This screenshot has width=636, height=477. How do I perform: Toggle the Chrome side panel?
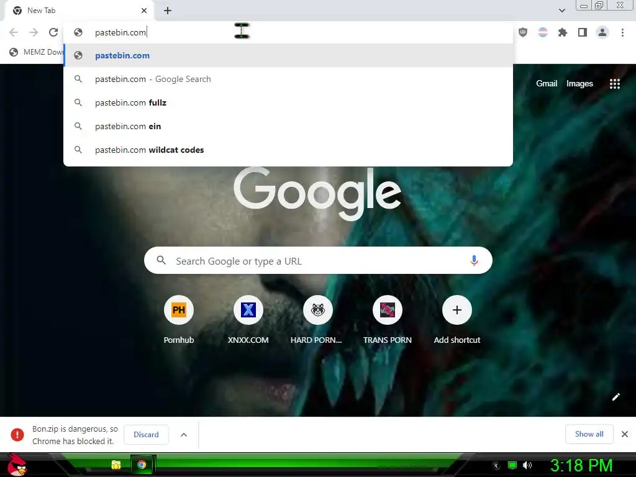click(583, 32)
